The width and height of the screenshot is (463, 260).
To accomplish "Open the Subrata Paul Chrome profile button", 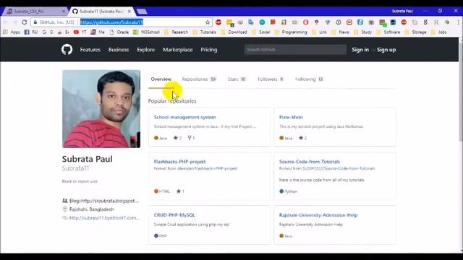I will click(402, 12).
